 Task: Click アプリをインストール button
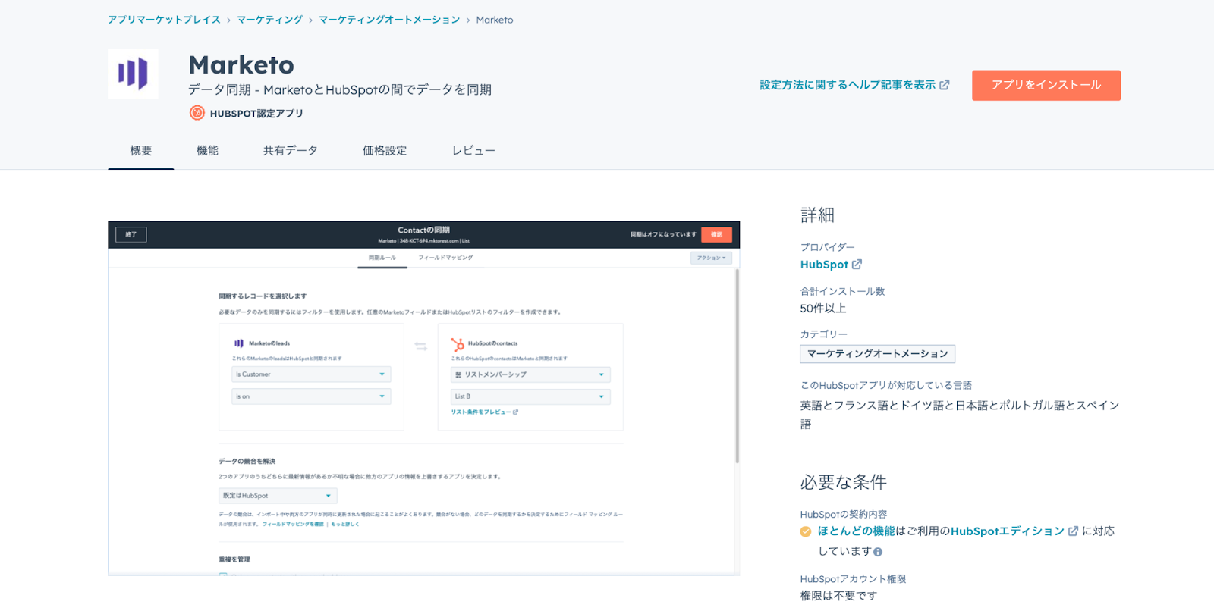[x=1046, y=85]
